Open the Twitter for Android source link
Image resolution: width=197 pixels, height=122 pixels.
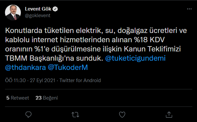point(80,80)
